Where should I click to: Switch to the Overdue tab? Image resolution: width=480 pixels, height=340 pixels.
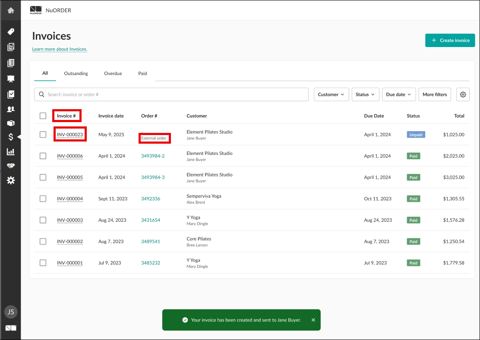[113, 73]
